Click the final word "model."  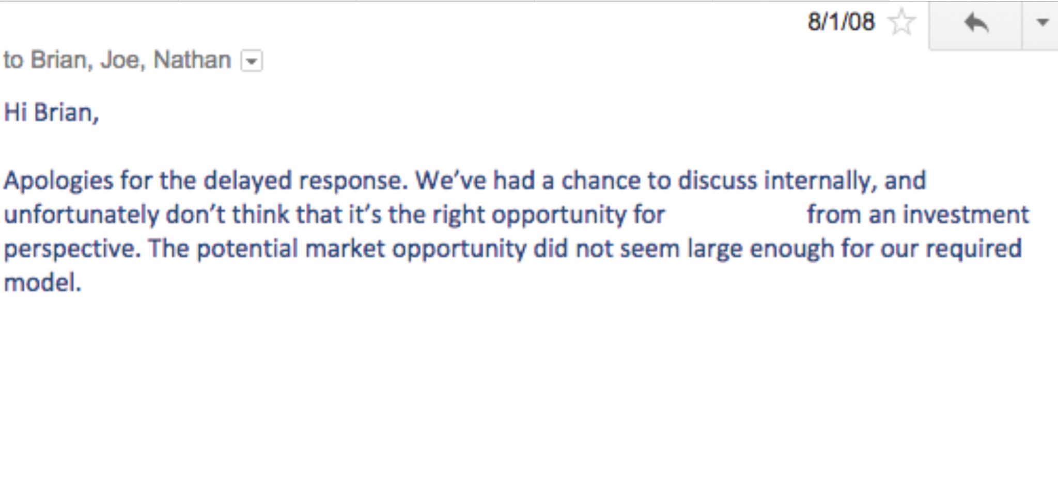click(x=42, y=283)
